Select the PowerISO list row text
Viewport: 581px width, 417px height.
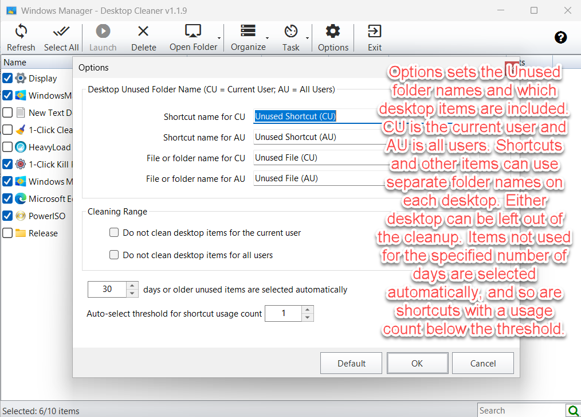tap(47, 216)
